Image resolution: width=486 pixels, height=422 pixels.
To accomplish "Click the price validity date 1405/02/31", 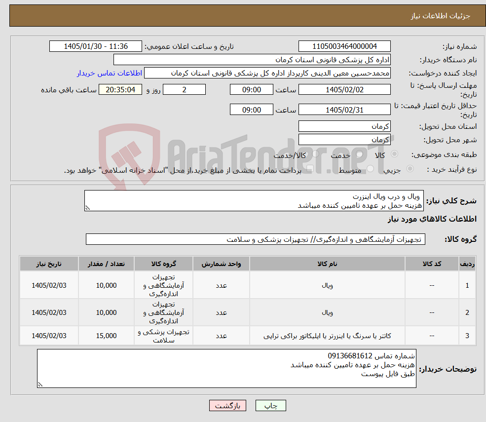I will coord(344,110).
